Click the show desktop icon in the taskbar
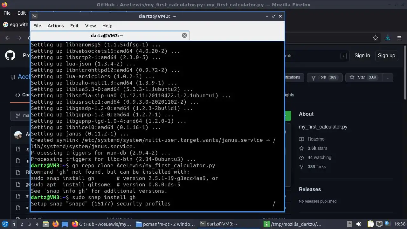This screenshot has height=229, width=407. [x=65, y=224]
